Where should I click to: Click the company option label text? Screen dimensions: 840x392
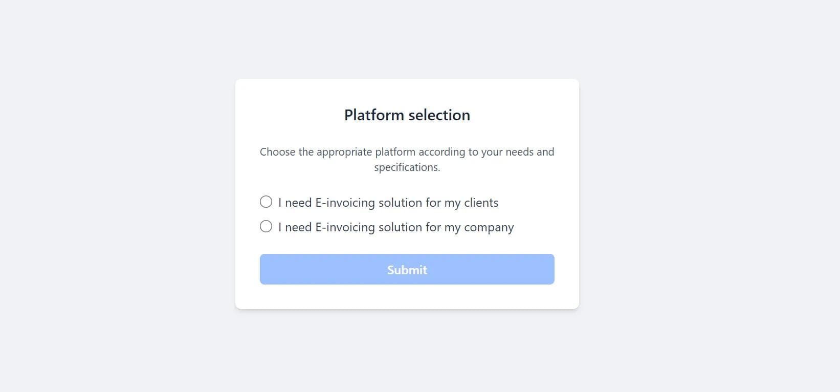click(x=395, y=227)
